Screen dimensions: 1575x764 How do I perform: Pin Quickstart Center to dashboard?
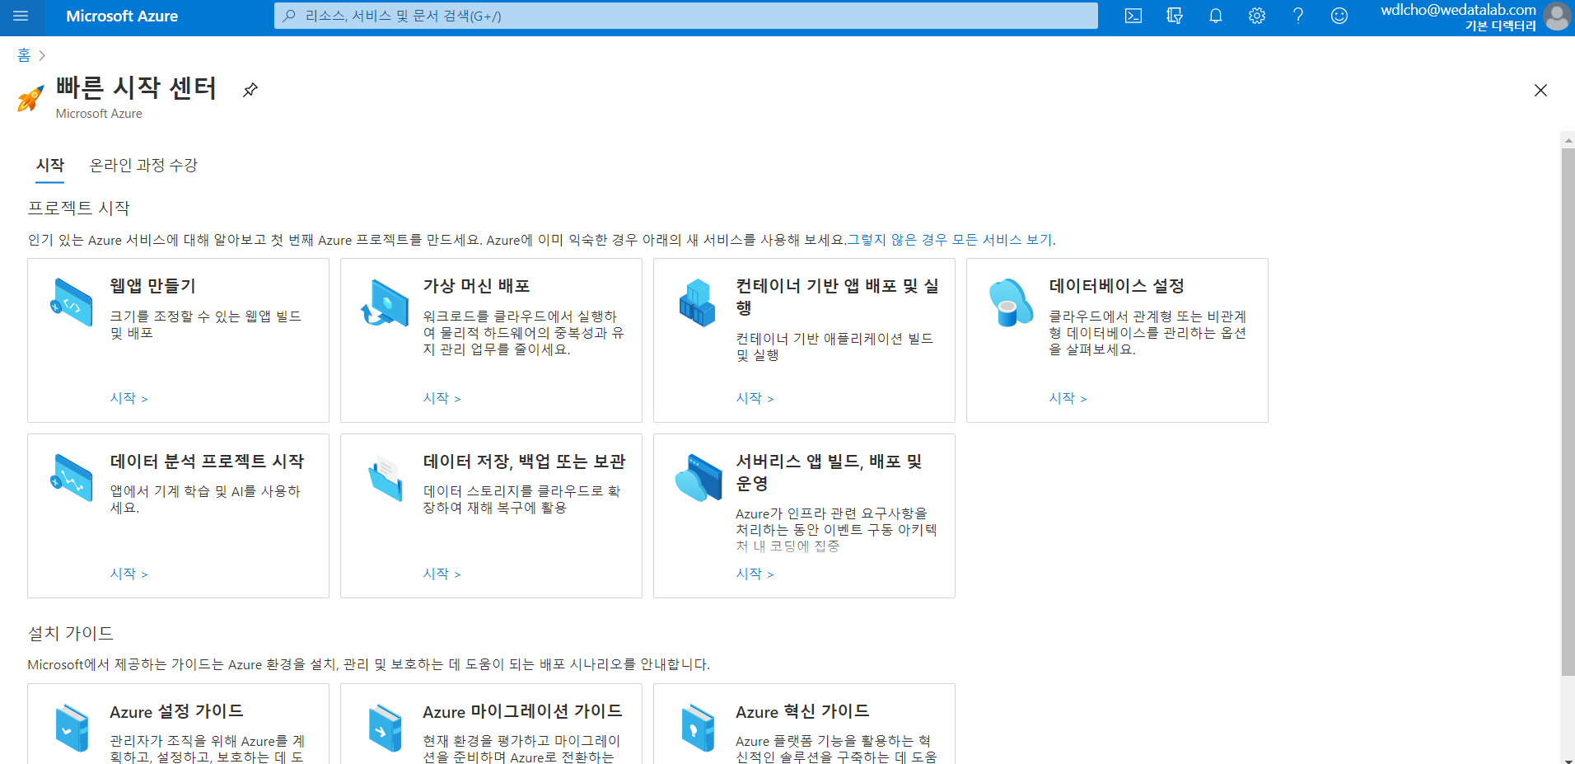pos(250,90)
